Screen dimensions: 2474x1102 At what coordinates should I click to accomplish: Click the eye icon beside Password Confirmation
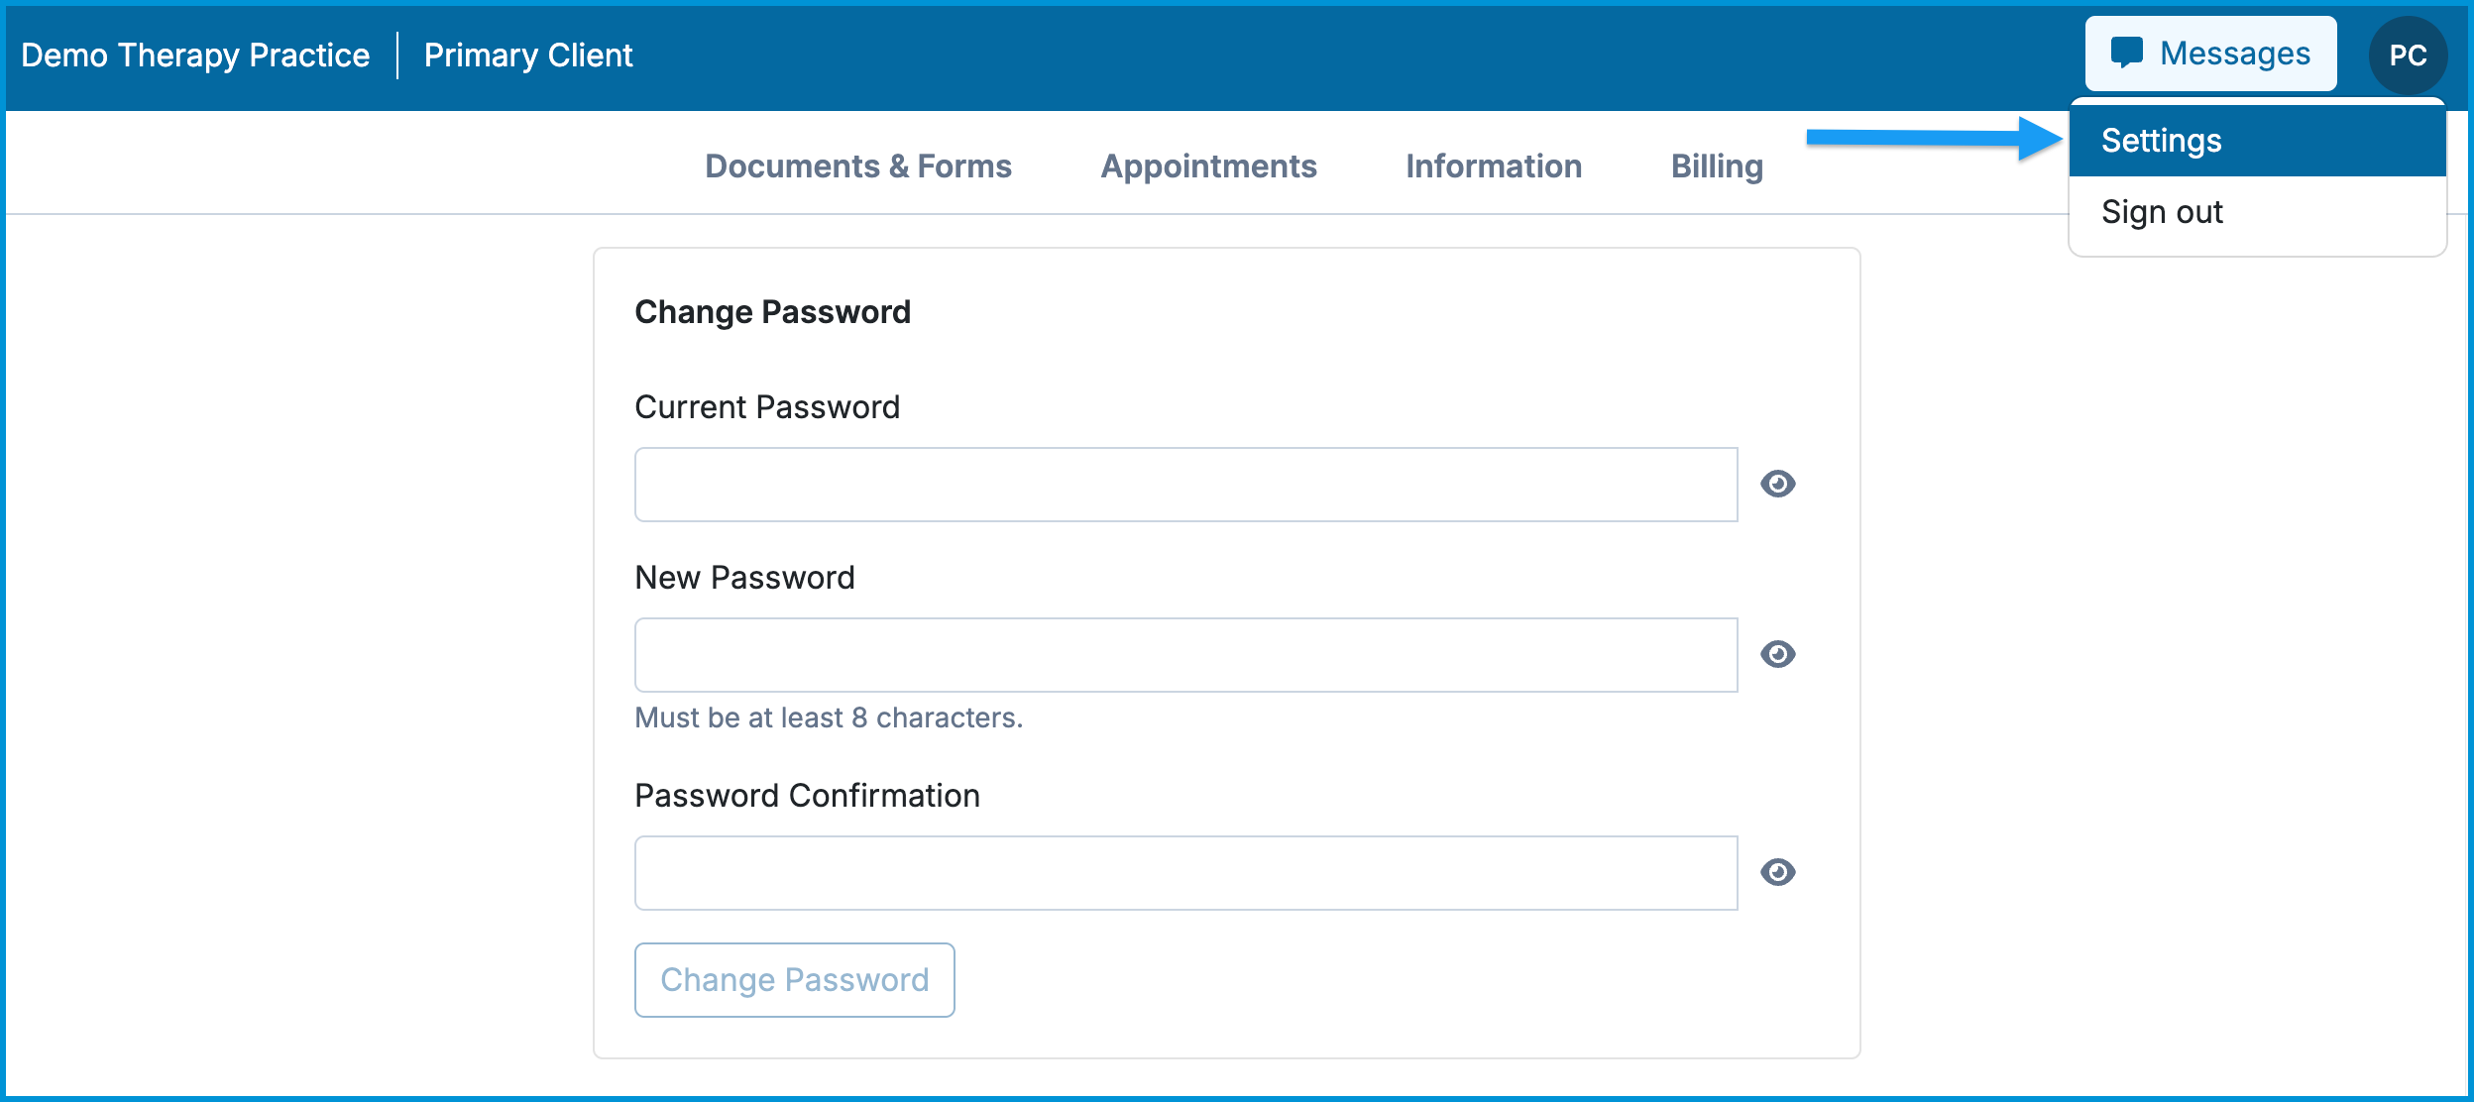1777,871
